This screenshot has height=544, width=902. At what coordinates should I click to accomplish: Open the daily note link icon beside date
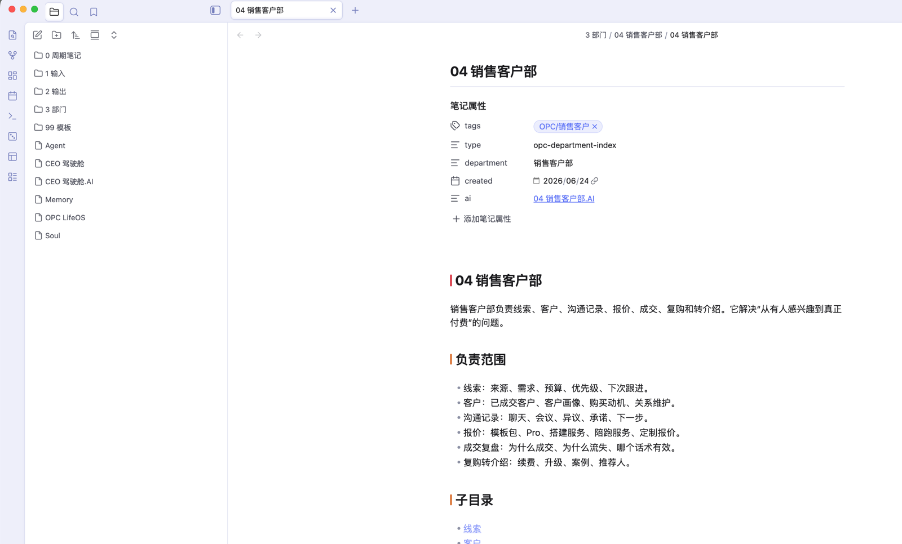594,181
